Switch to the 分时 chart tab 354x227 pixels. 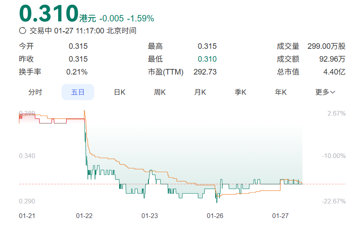point(35,92)
